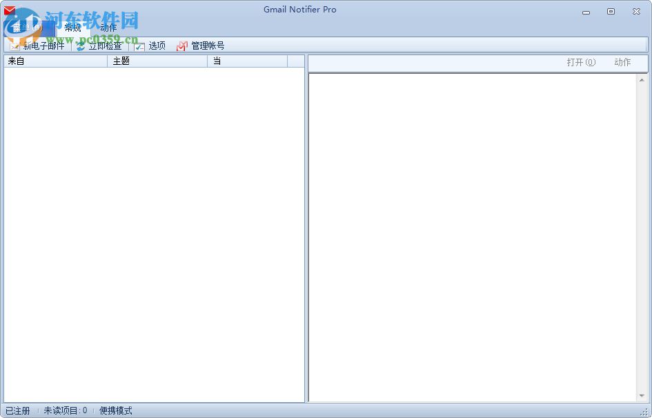
Task: Click the resize grip at window corner
Action: pos(645,413)
